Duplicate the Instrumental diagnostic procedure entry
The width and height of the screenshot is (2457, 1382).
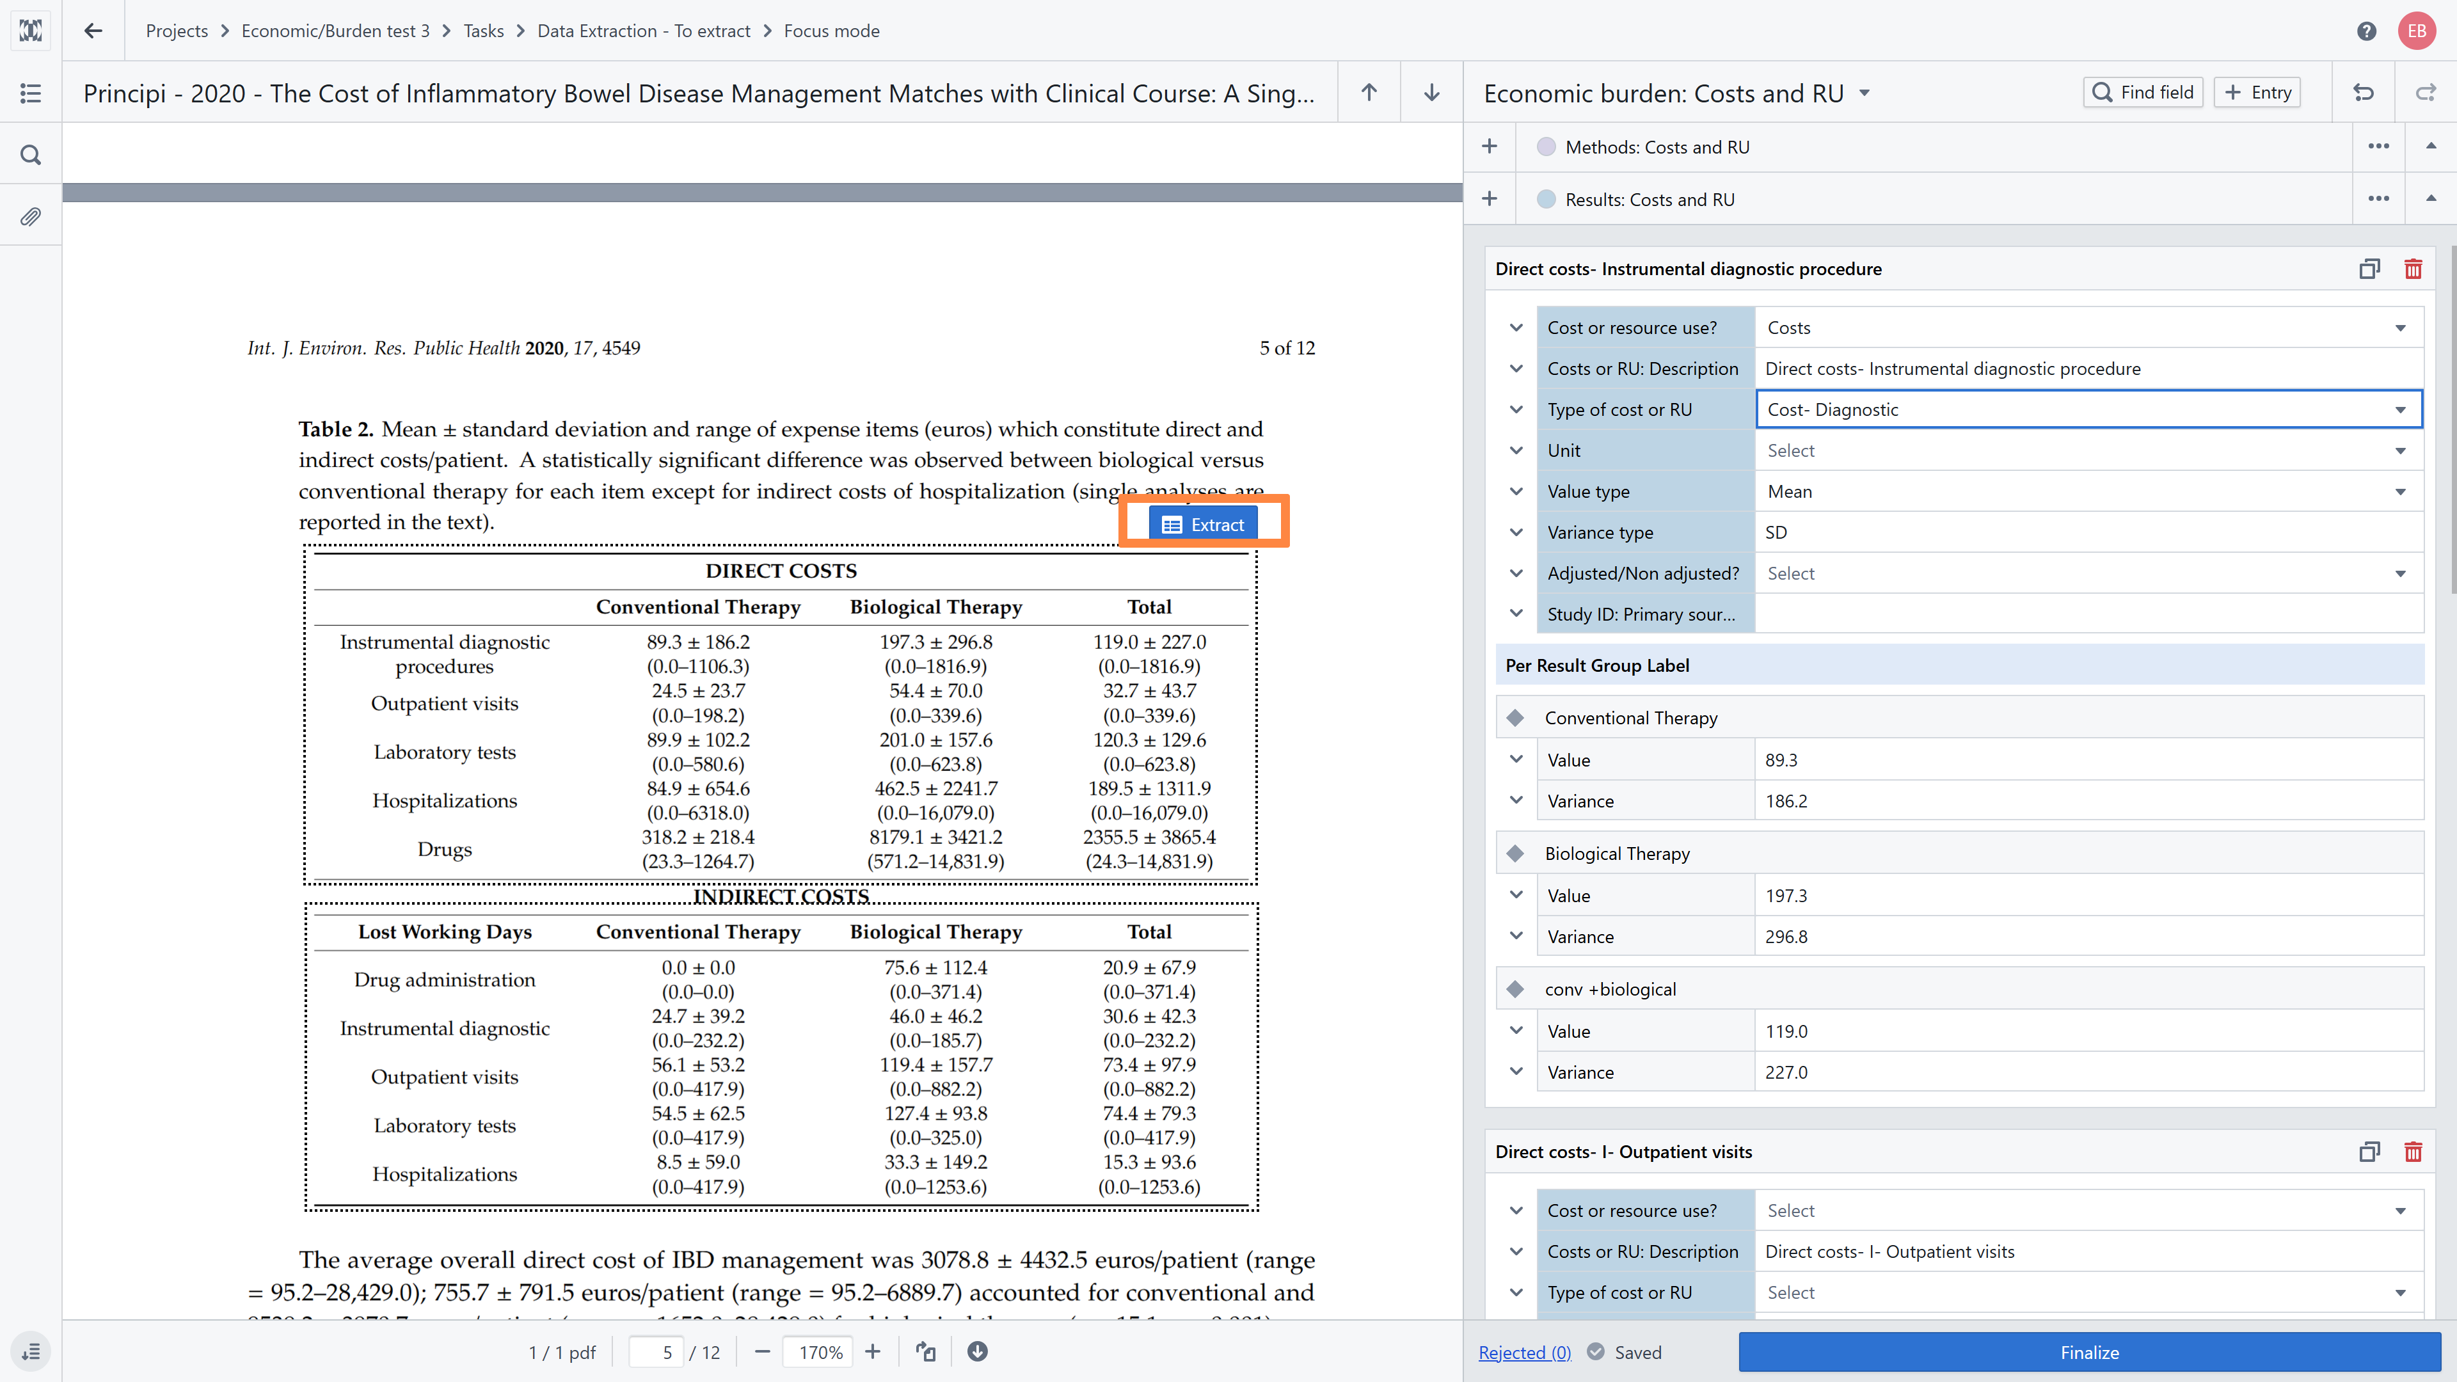pyautogui.click(x=2369, y=269)
